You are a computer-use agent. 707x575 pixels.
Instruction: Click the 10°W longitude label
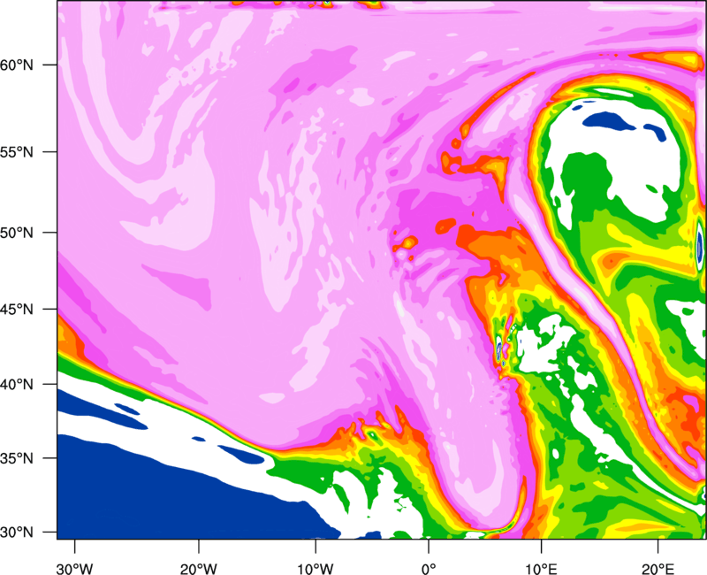(315, 569)
